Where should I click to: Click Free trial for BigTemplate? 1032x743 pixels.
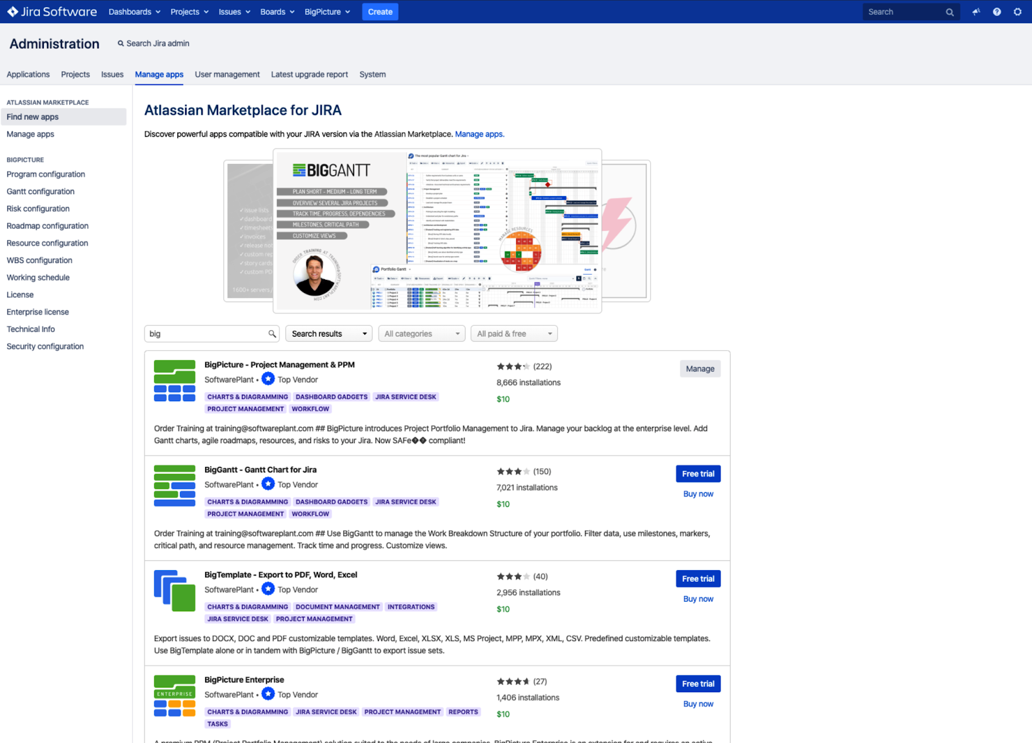coord(698,579)
